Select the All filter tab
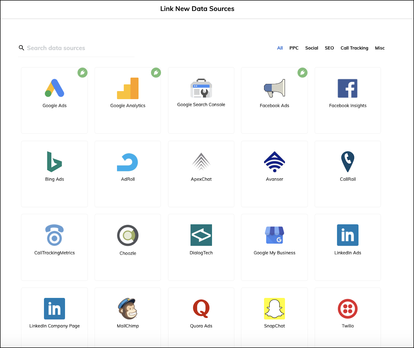The width and height of the screenshot is (414, 348). click(280, 48)
